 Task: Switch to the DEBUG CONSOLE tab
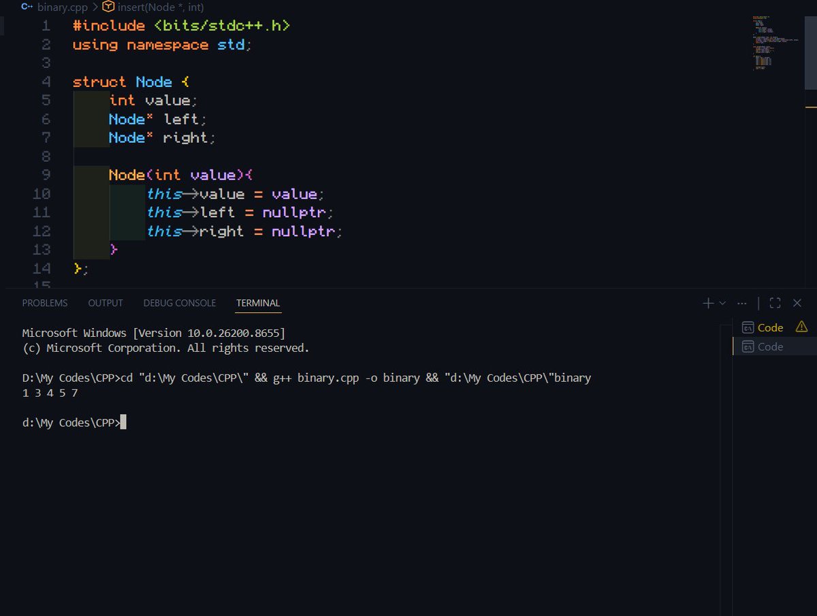[x=180, y=303]
